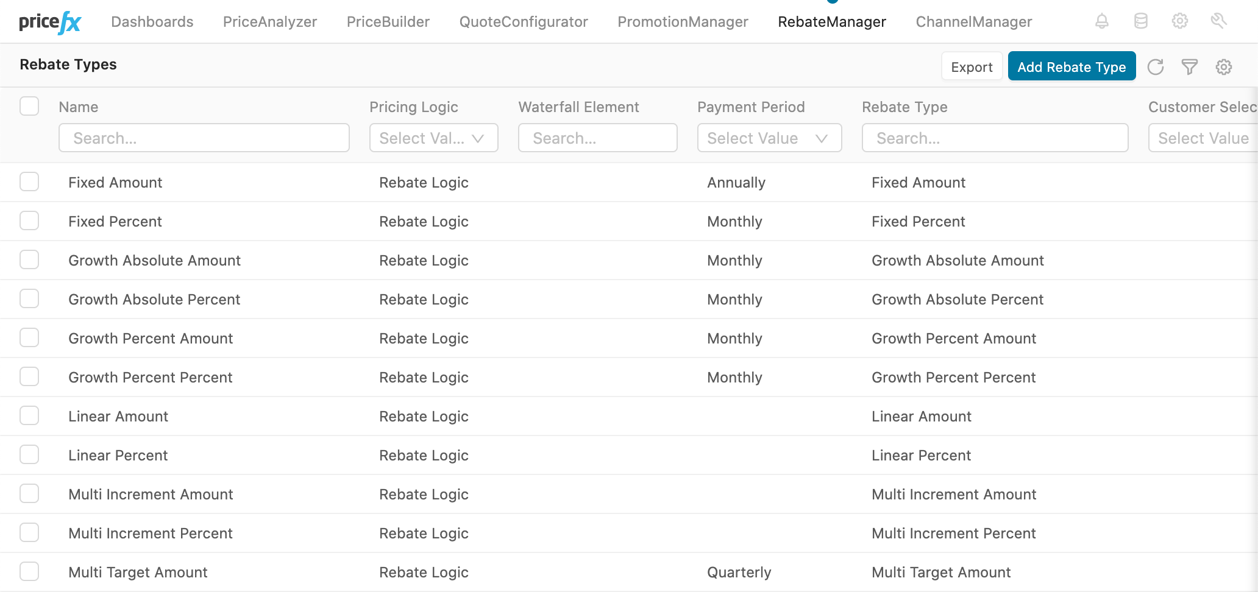Viewport: 1258px width, 592px height.
Task: Open the Dashboards menu
Action: (152, 21)
